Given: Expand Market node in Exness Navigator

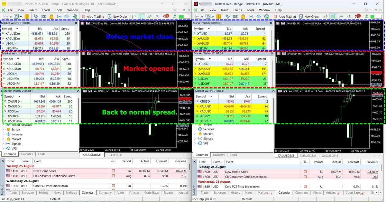Looking at the screenshot, I should [x=3, y=139].
